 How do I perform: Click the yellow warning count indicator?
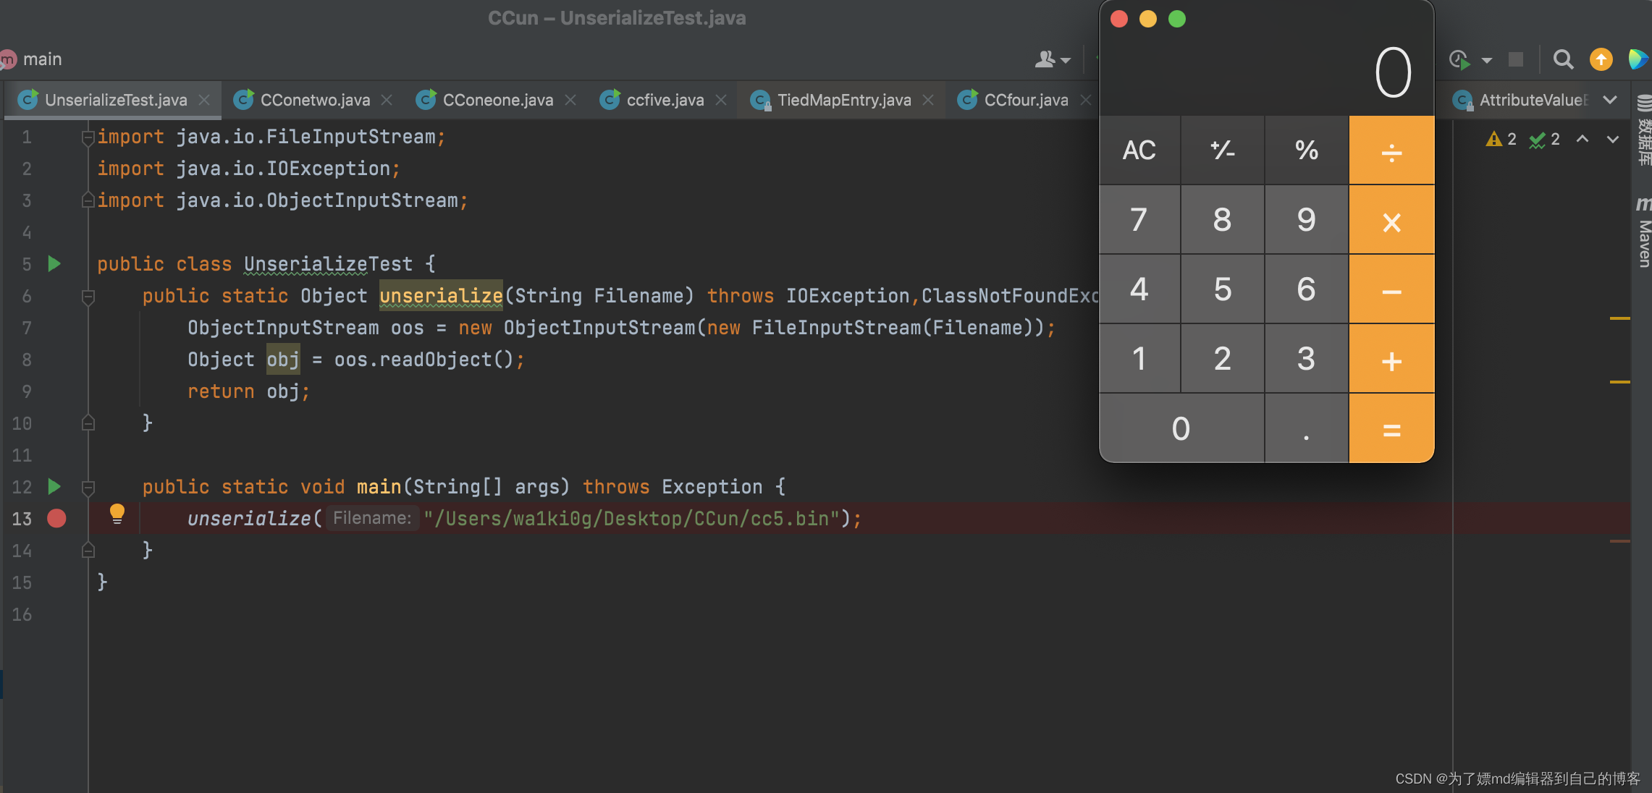1501,139
